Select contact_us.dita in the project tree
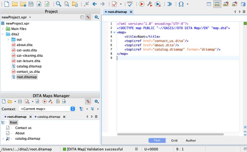This screenshot has height=152, width=247. pyautogui.click(x=28, y=72)
